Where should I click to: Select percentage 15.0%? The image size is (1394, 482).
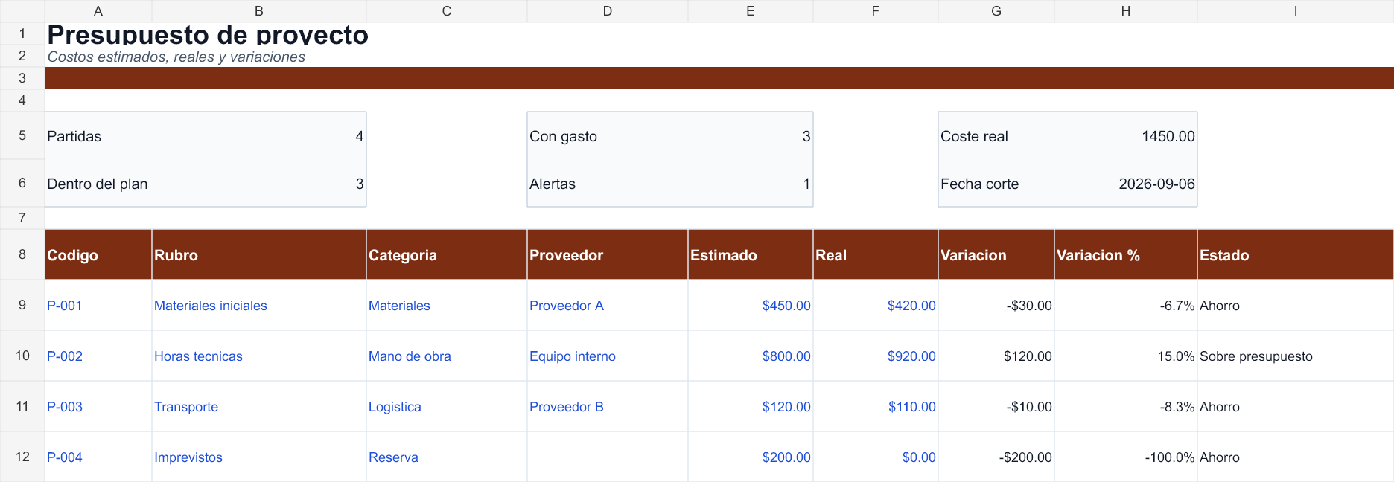click(x=1126, y=356)
